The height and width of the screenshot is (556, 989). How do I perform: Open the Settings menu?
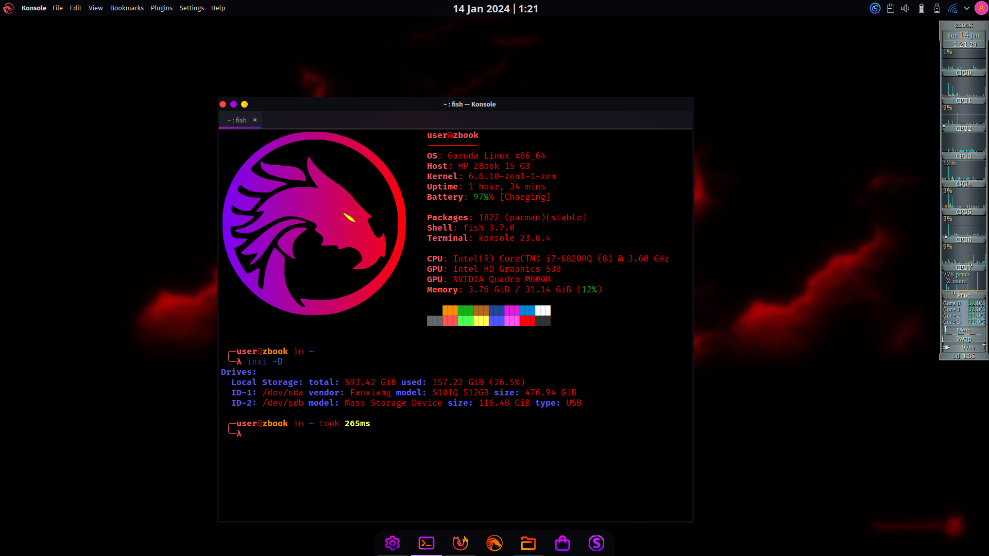192,8
